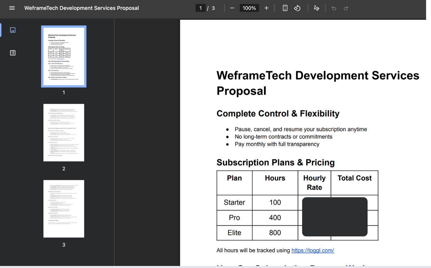Screen dimensions: 431x268
Task: Redo the annotation
Action: pos(346,8)
